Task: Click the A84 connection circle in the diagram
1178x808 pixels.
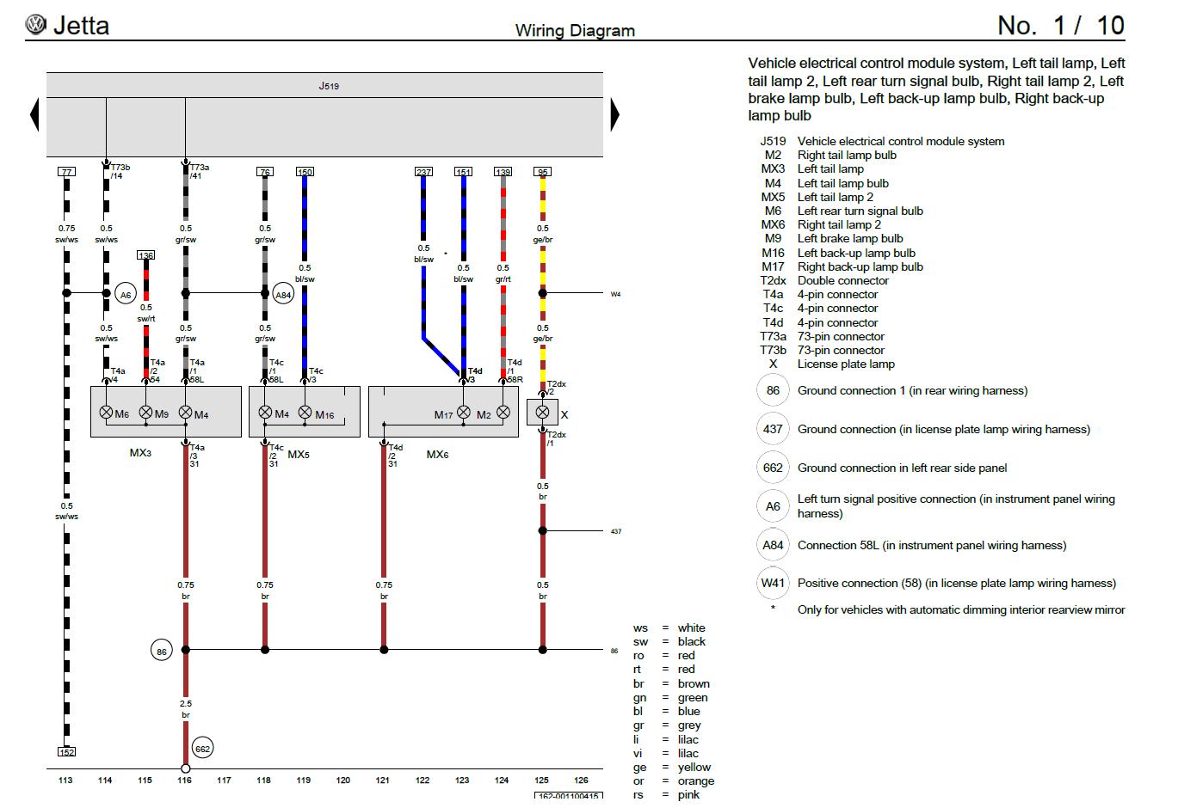Action: click(x=284, y=295)
